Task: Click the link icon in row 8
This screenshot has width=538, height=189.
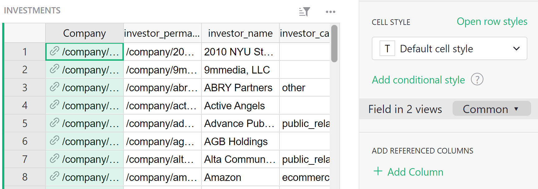Action: point(55,177)
